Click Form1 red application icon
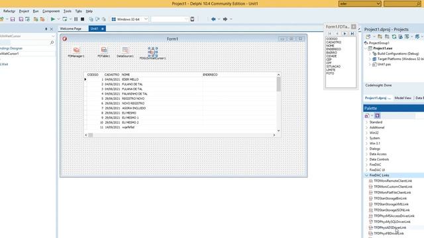424x238 pixels. (x=65, y=39)
